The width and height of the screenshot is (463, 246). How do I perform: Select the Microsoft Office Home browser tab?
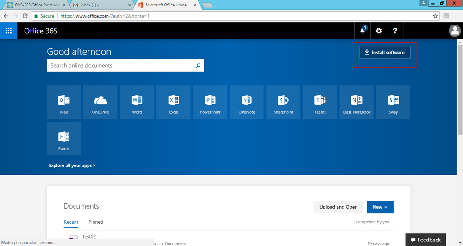(166, 5)
